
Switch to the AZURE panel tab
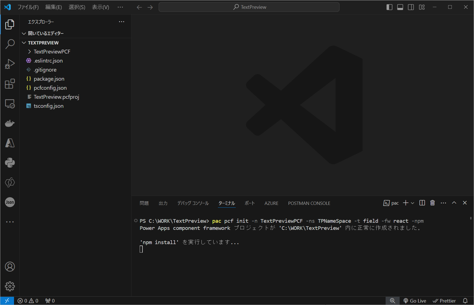[271, 203]
